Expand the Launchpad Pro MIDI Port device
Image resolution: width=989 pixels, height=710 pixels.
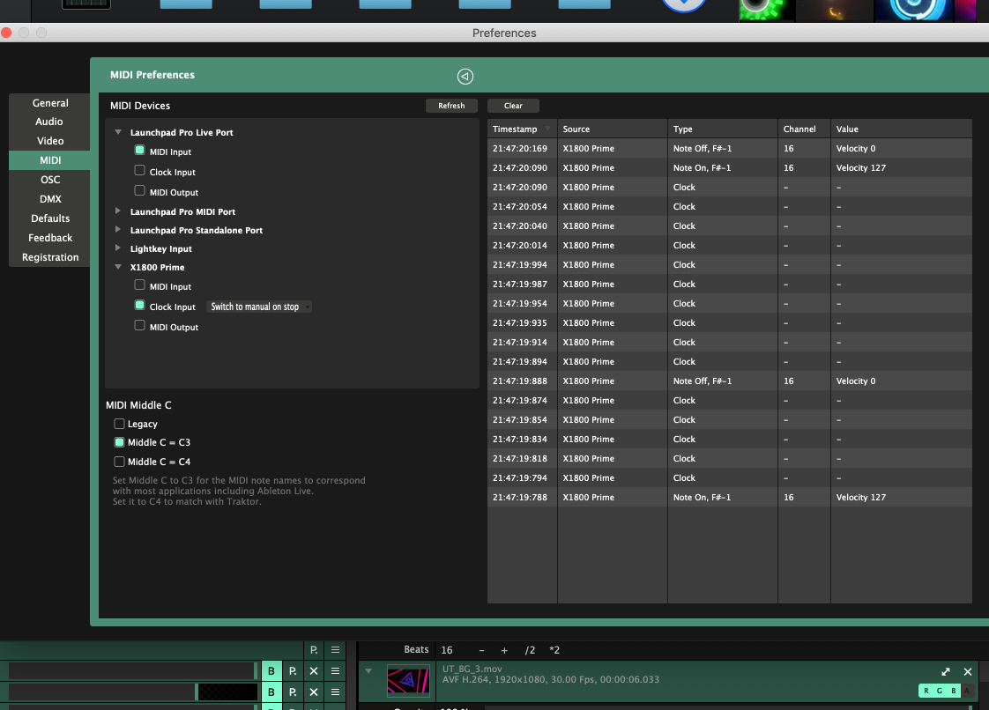118,211
